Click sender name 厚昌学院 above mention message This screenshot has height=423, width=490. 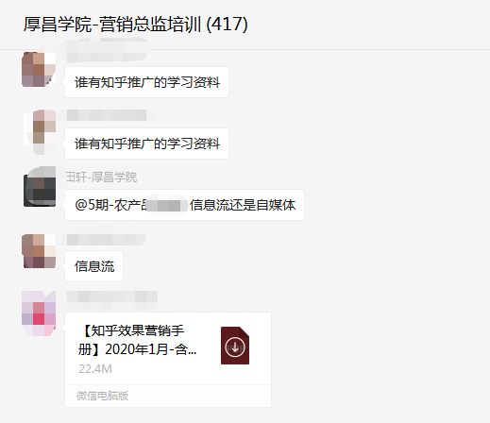101,178
